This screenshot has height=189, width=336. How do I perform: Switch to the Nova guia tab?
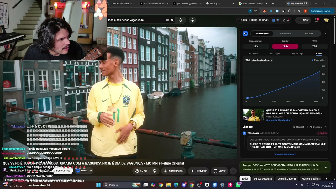click(x=219, y=3)
